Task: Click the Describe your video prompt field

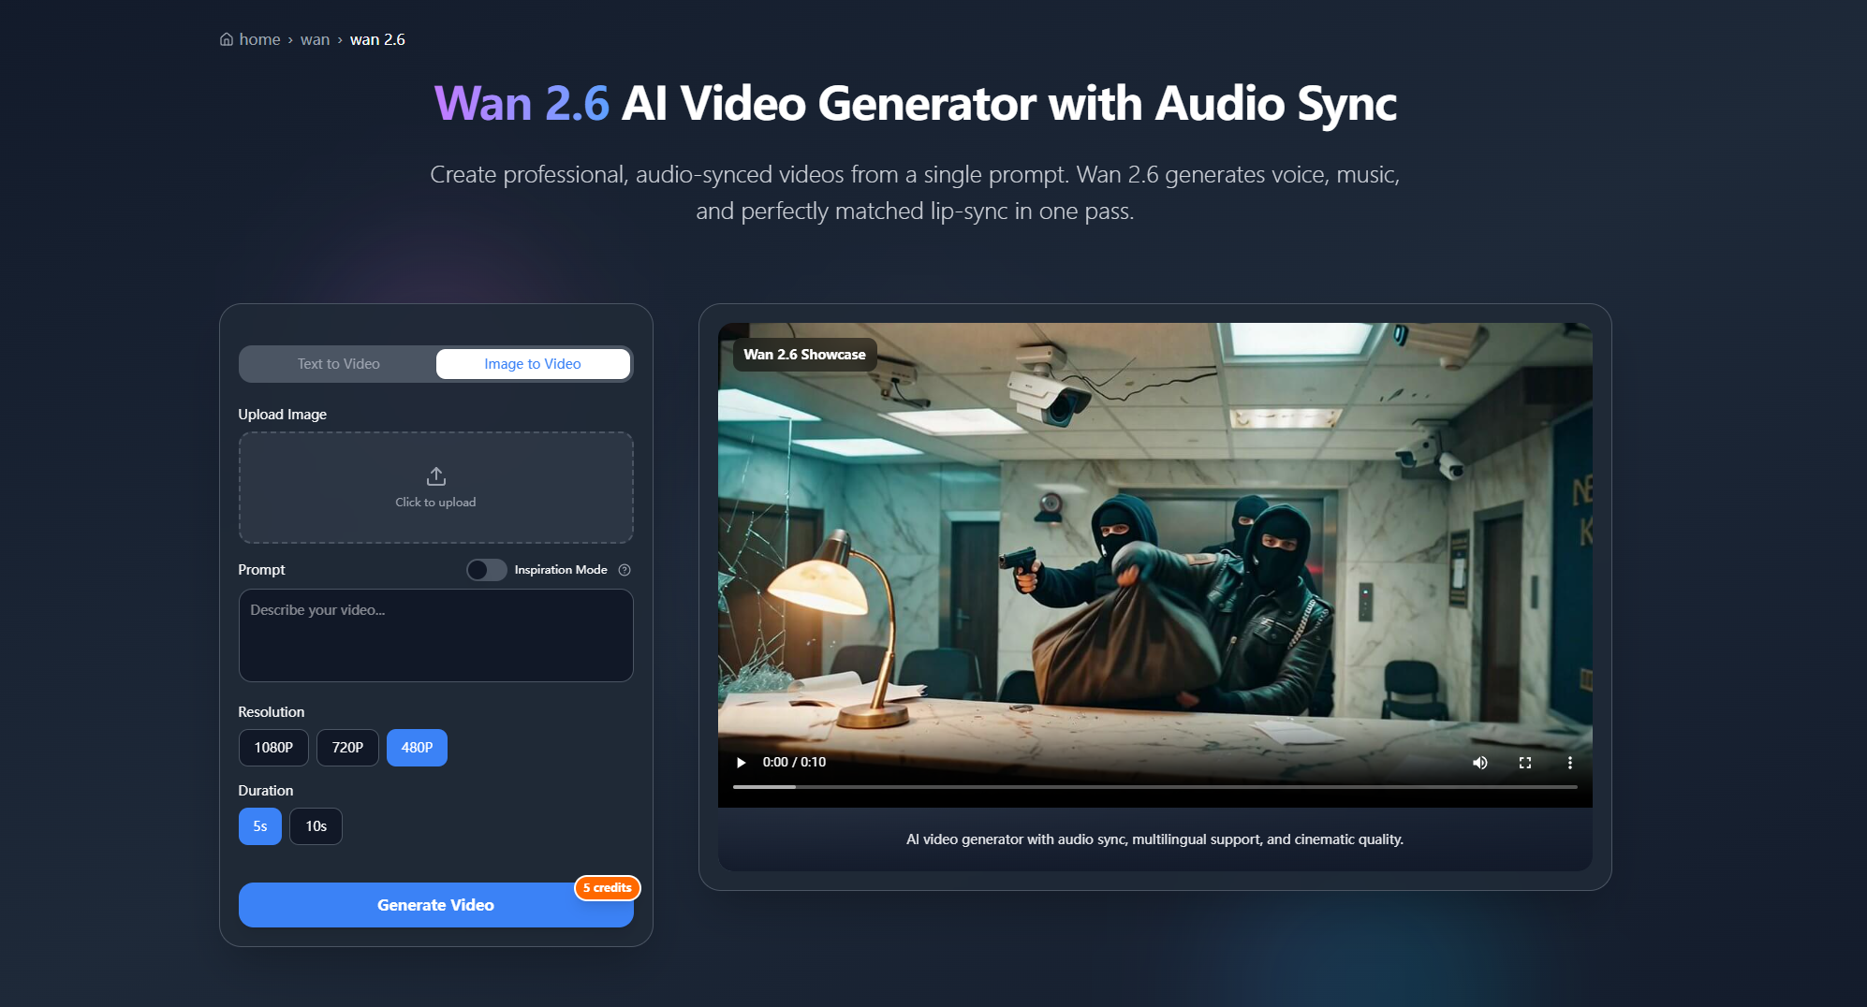Action: coord(435,635)
